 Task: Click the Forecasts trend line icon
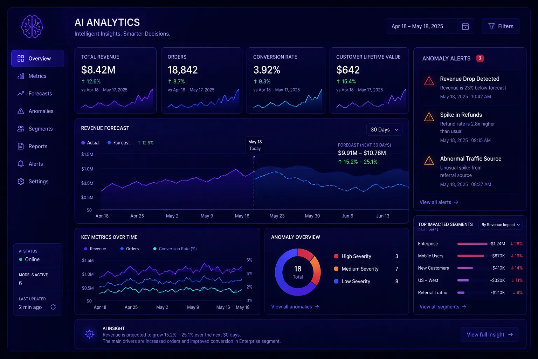point(21,94)
